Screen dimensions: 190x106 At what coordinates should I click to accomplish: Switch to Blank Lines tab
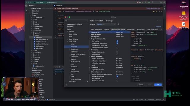point(131,30)
